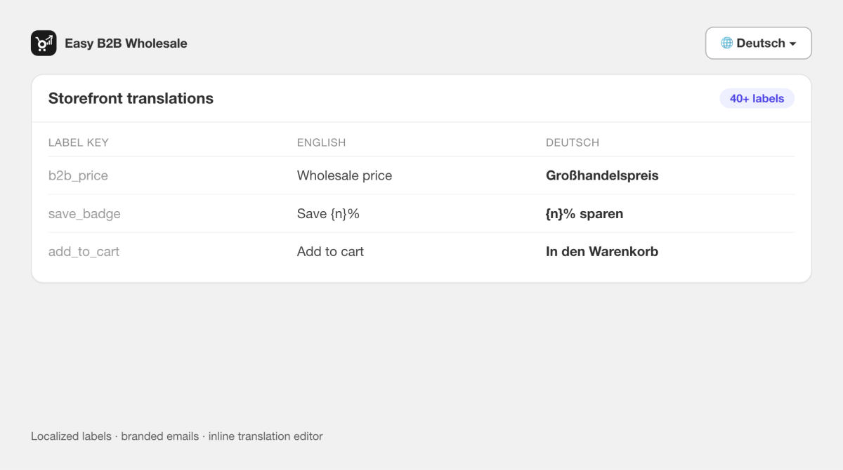Click the 40+ labels badge
843x470 pixels.
(757, 98)
